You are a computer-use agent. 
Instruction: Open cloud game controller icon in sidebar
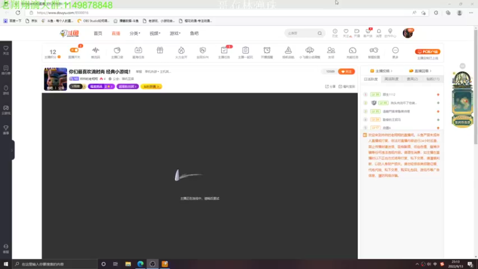coord(6,108)
